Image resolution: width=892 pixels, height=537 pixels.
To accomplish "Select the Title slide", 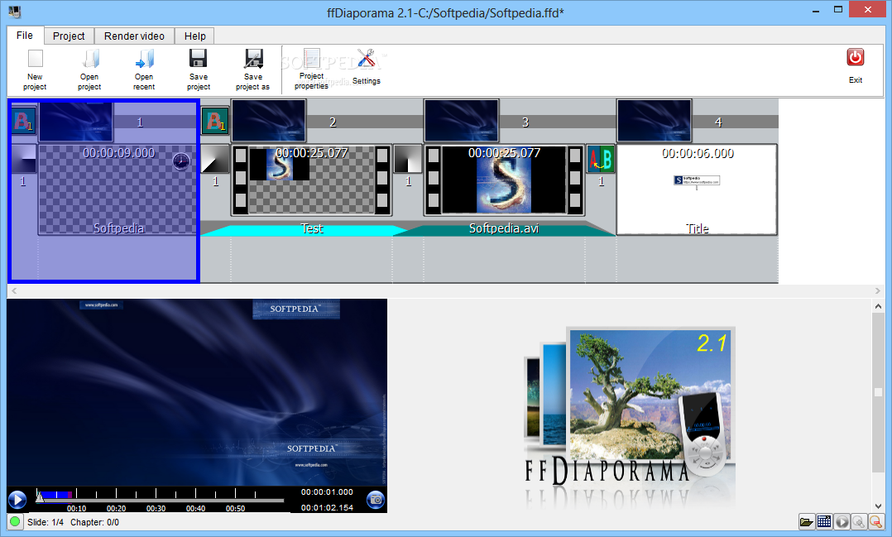I will (x=697, y=189).
